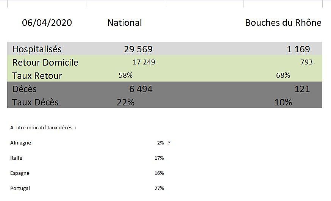Click the Retour Domicile row label

pyautogui.click(x=45, y=62)
